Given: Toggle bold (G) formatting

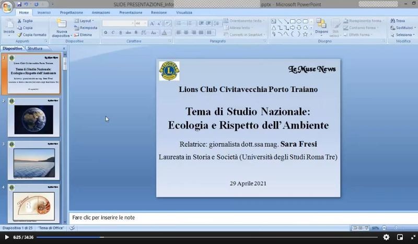Looking at the screenshot, I should pos(106,32).
